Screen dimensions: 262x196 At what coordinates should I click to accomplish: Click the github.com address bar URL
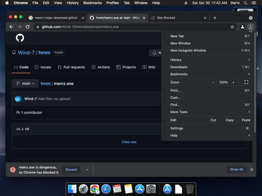tap(80, 27)
